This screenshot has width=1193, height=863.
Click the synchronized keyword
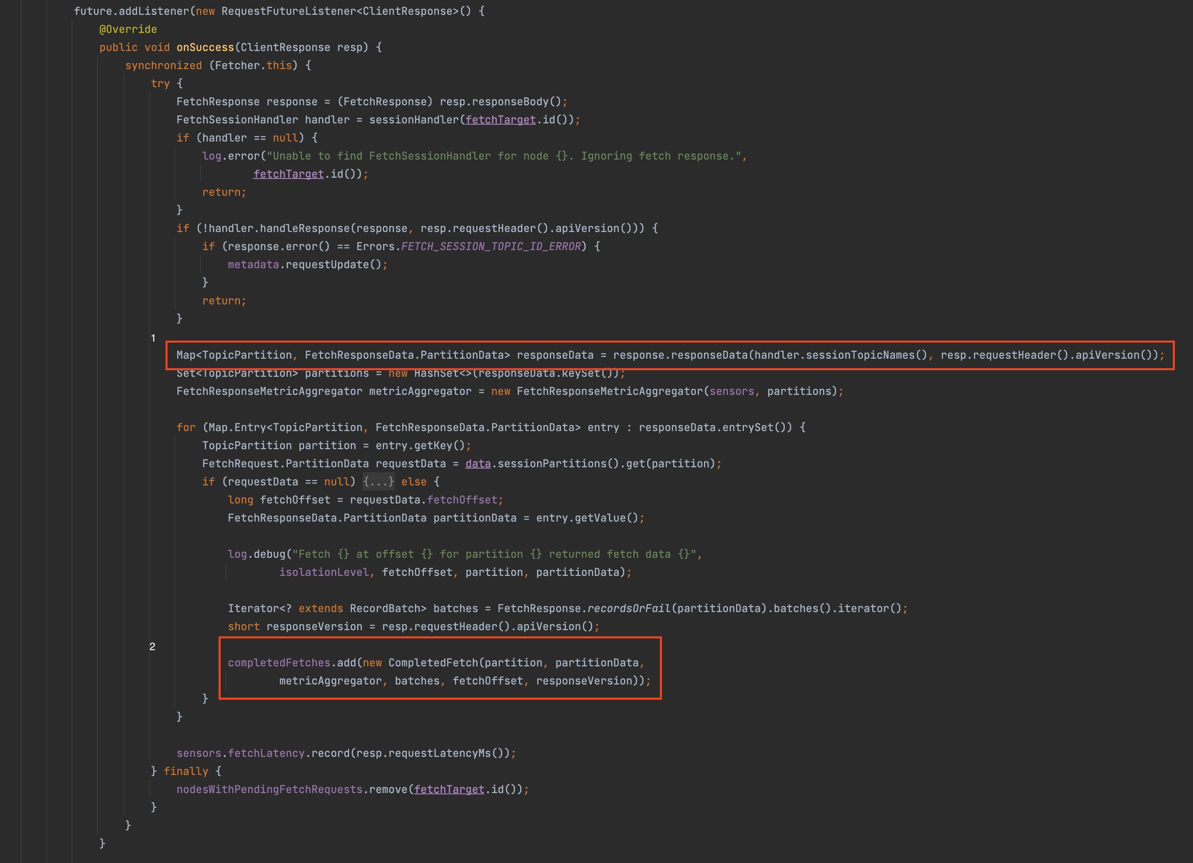click(x=163, y=66)
